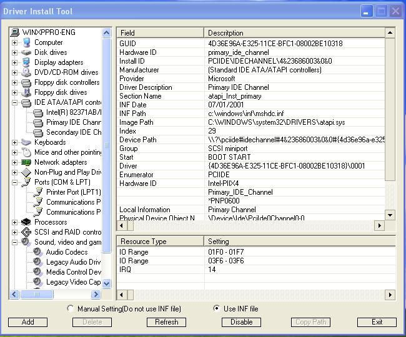Click the Keyboards device icon
406x337 pixels.
26,142
